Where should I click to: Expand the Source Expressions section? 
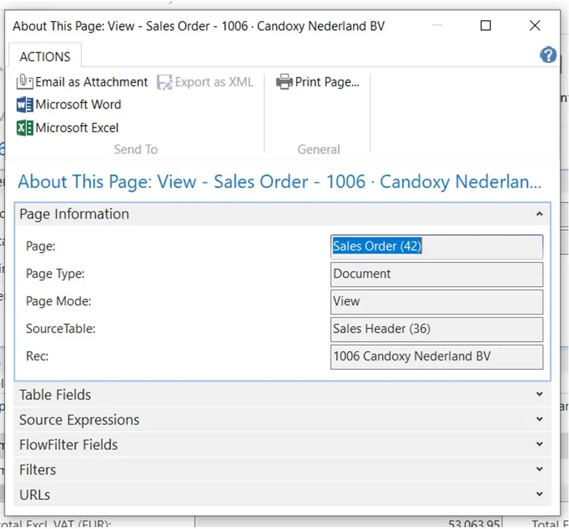click(x=539, y=420)
